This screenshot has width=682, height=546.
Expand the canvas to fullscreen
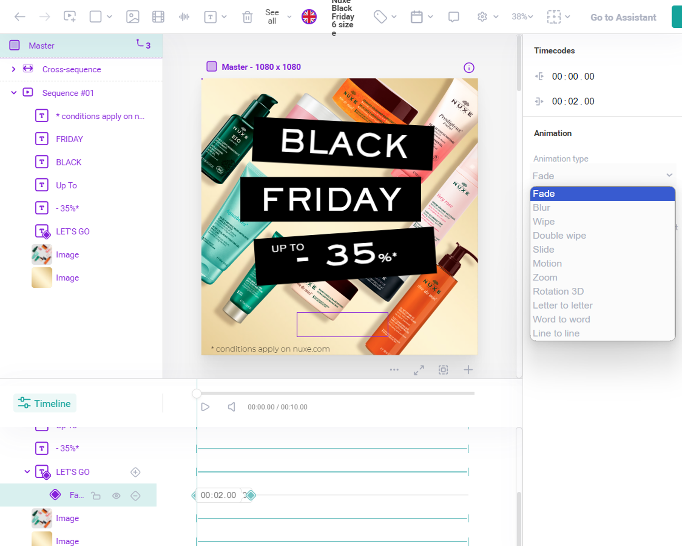[419, 370]
